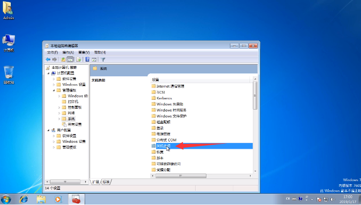Click the tray help question-mark icon

click(300, 199)
